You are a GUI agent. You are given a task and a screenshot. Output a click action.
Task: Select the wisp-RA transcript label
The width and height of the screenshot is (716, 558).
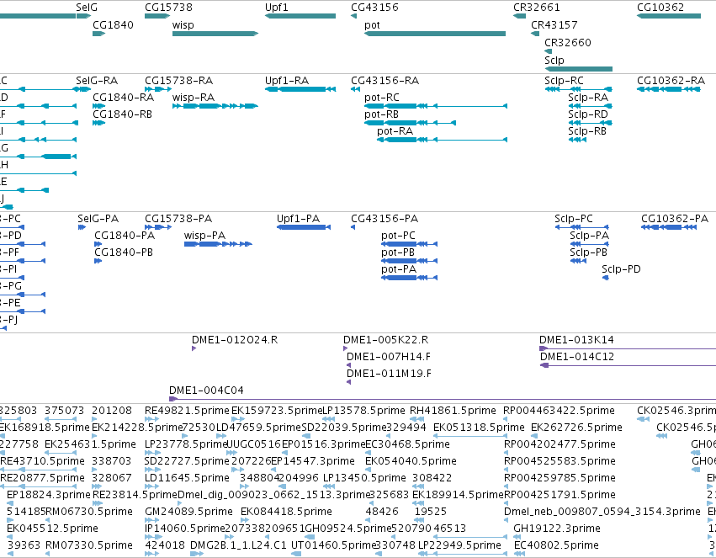tap(194, 98)
